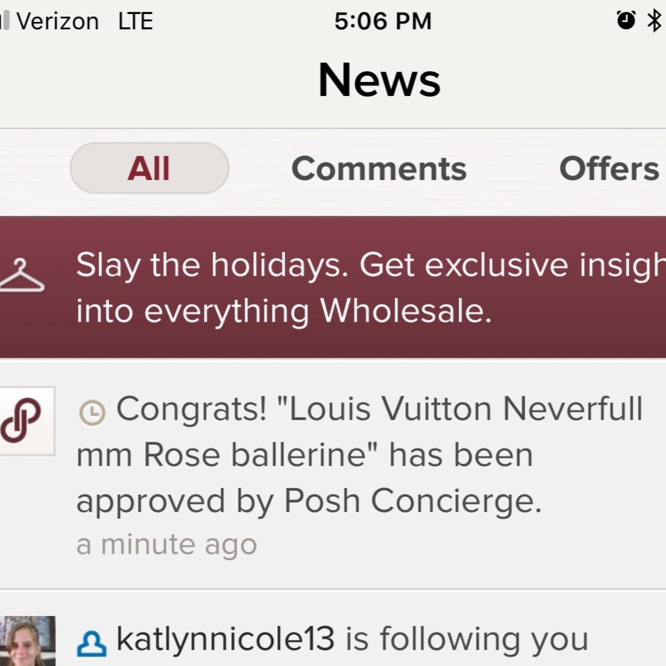Open the Offers tab
666x666 pixels.
tap(609, 168)
